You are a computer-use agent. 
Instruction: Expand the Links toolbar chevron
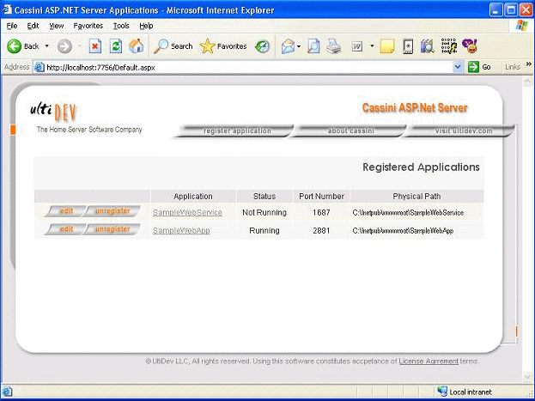click(529, 64)
